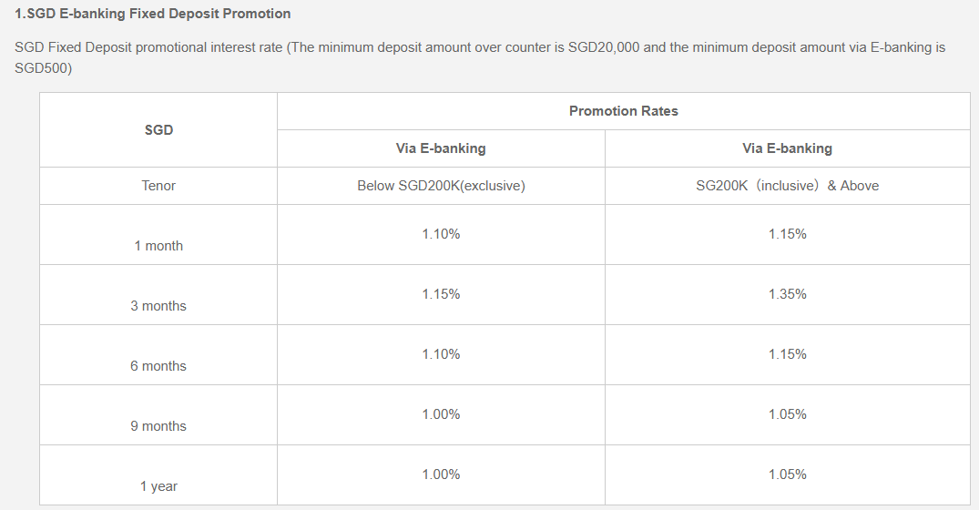979x510 pixels.
Task: Select 1 year rate for SG200K and above
Action: point(787,474)
